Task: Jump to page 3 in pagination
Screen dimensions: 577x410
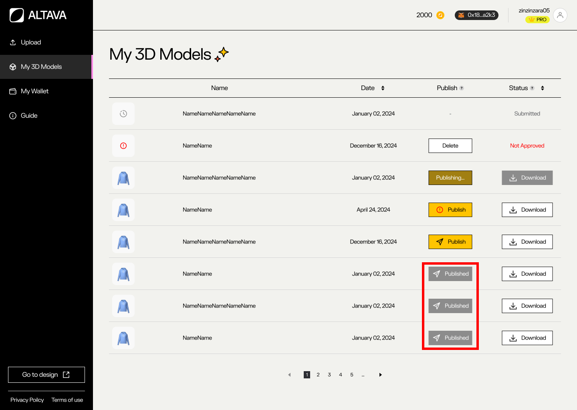Action: [329, 375]
